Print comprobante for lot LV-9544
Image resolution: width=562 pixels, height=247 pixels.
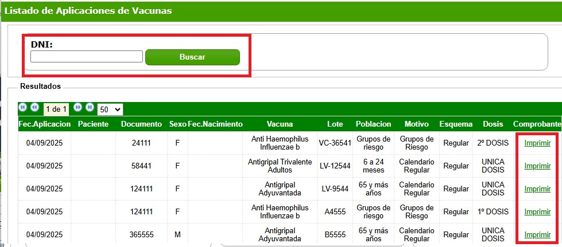[x=537, y=189]
